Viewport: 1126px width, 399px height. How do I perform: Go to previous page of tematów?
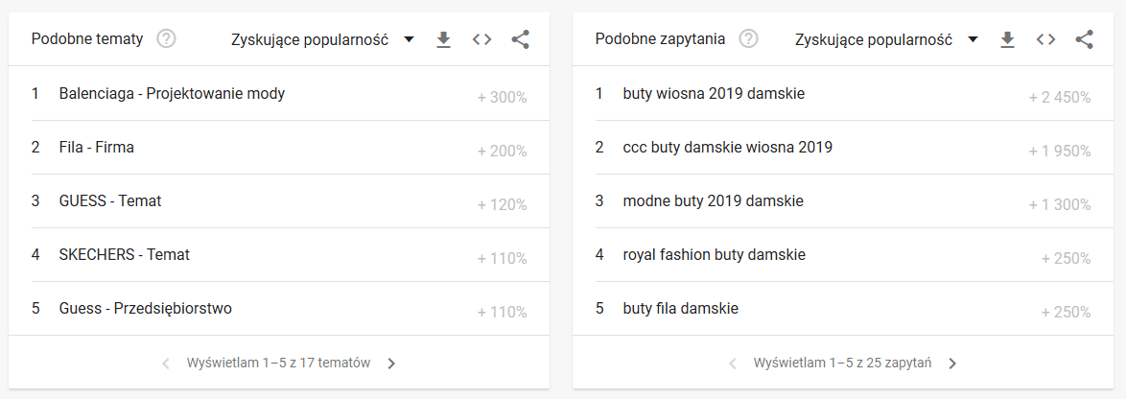coord(166,364)
